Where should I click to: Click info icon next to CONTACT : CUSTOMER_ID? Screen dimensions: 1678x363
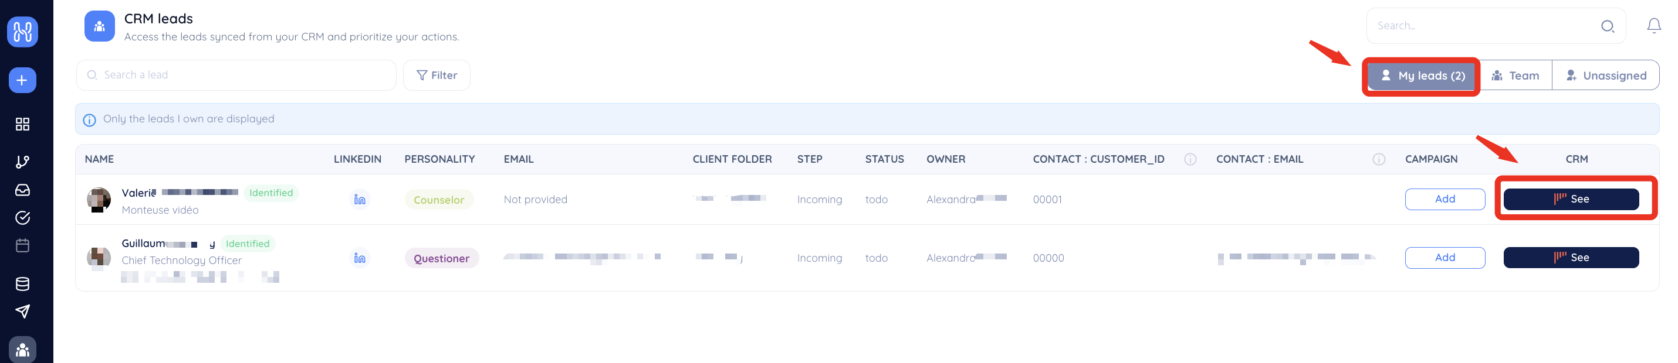[1189, 159]
